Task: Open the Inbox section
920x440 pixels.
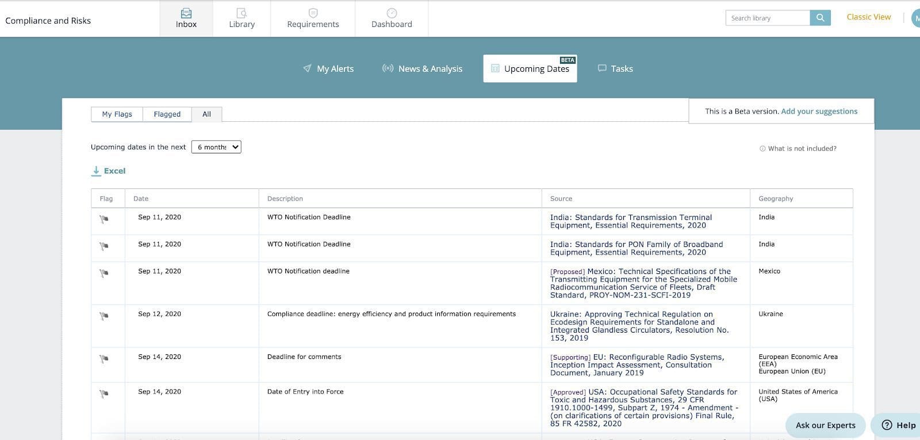Action: (186, 18)
